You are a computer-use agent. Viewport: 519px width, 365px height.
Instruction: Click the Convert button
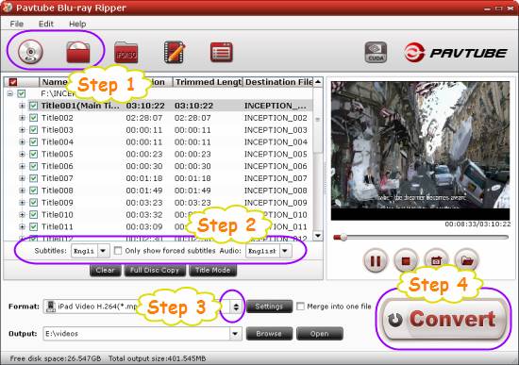444,320
